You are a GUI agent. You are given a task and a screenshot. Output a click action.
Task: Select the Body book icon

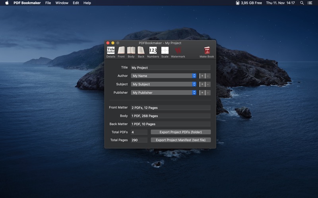pyautogui.click(x=131, y=52)
